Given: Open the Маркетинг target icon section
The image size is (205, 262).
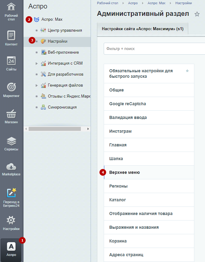Looking at the screenshot, I should pos(11,87).
